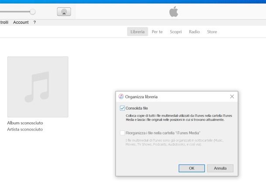Open the Account menu
266x185 pixels.
tap(21, 22)
